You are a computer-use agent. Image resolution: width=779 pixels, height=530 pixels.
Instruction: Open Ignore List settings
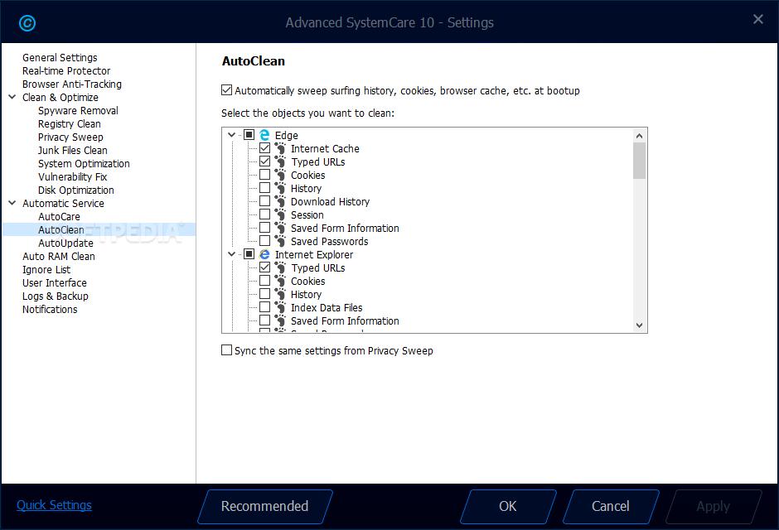[x=46, y=269]
